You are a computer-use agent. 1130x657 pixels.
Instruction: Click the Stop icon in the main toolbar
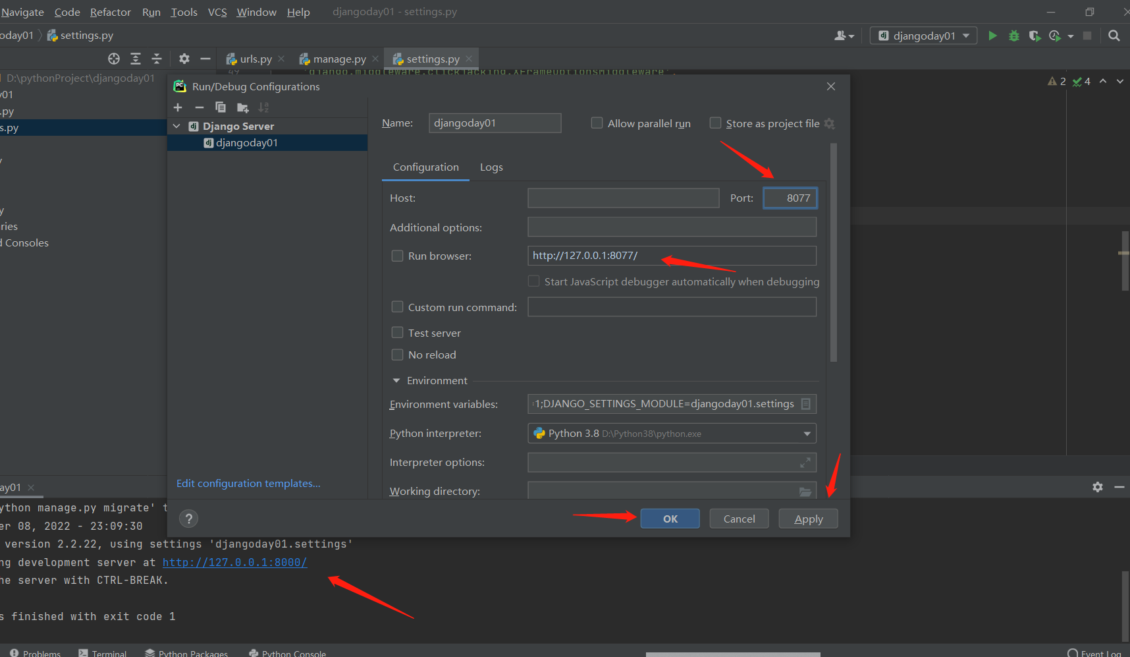pos(1087,36)
